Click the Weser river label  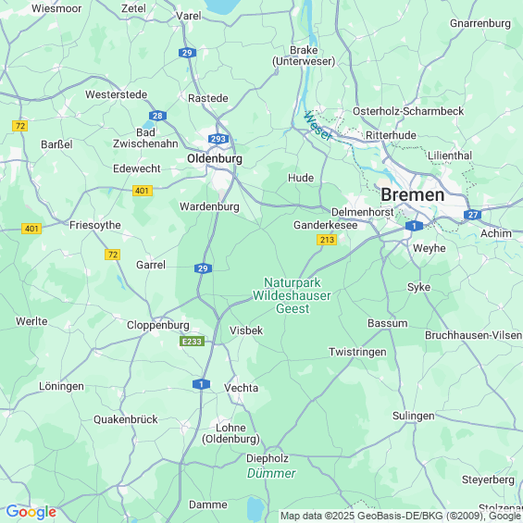(318, 126)
